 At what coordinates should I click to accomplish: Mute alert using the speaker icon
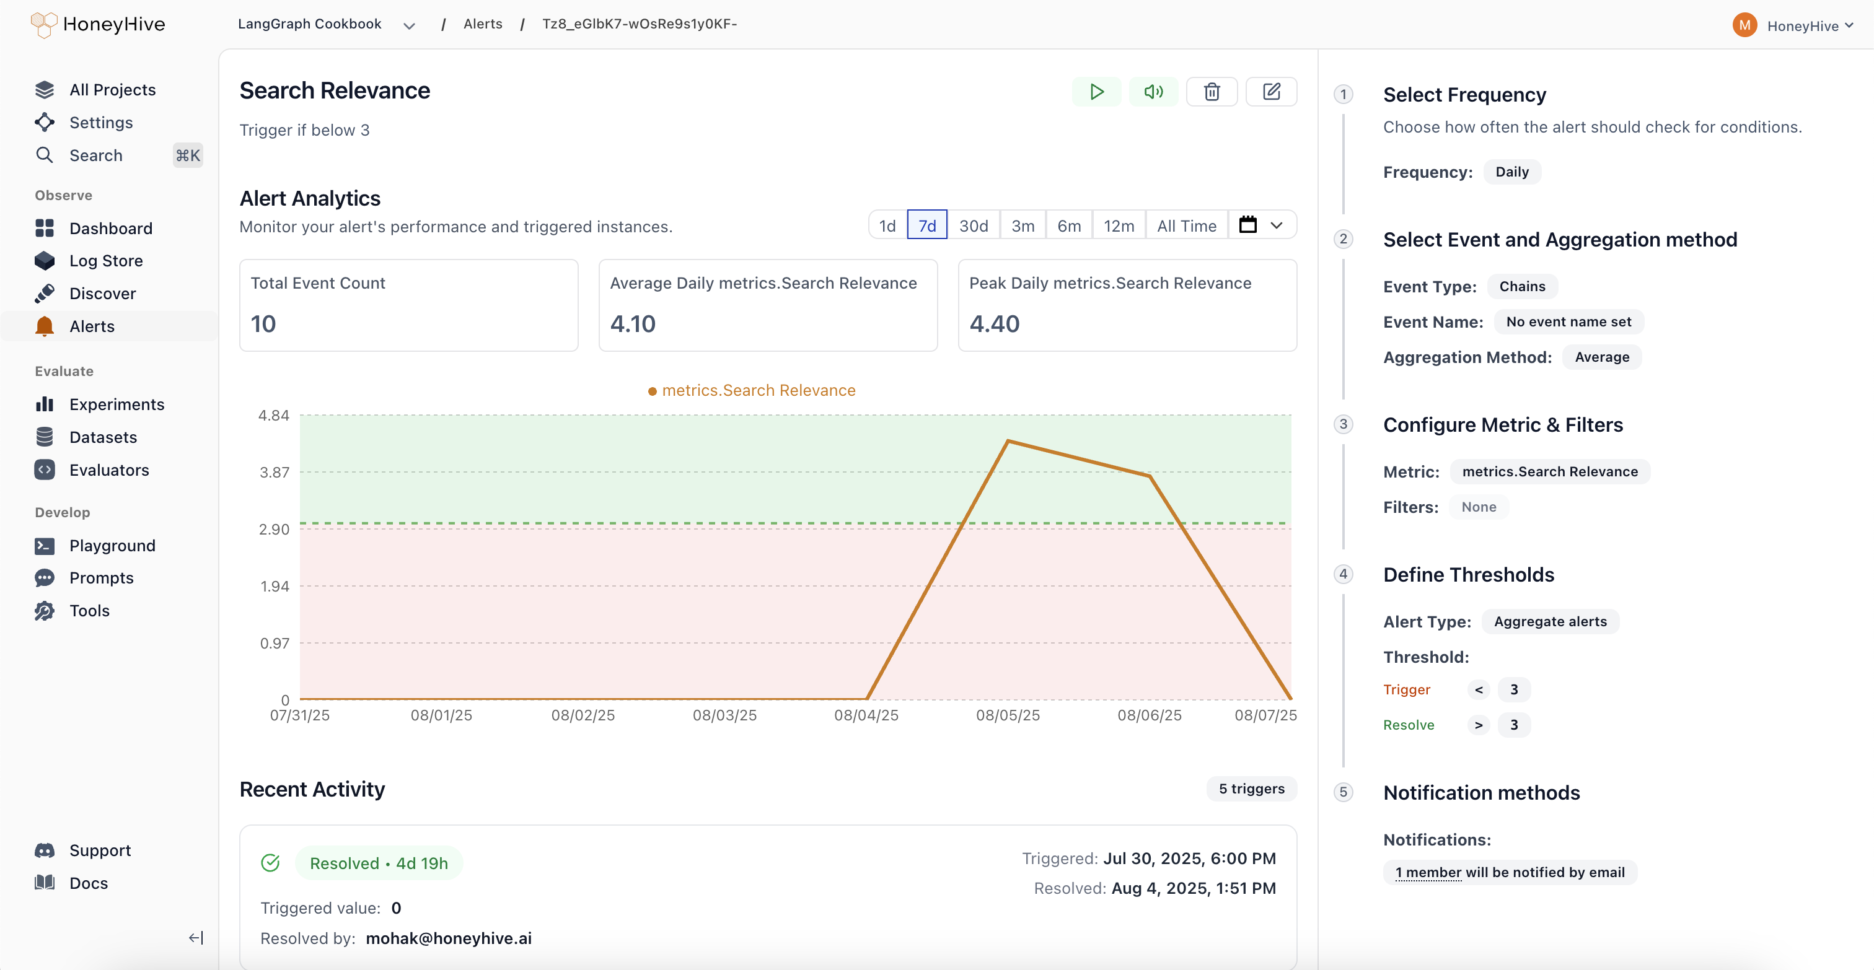[1153, 92]
